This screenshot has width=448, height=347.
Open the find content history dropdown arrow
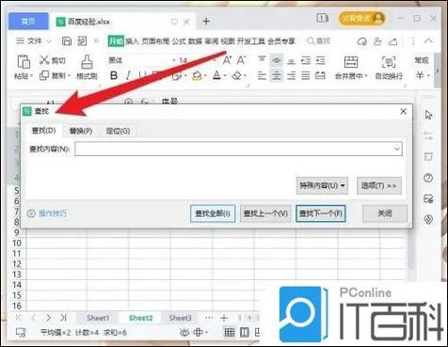(396, 149)
